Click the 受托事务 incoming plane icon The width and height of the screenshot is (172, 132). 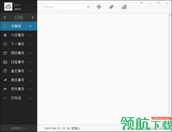click(5, 89)
